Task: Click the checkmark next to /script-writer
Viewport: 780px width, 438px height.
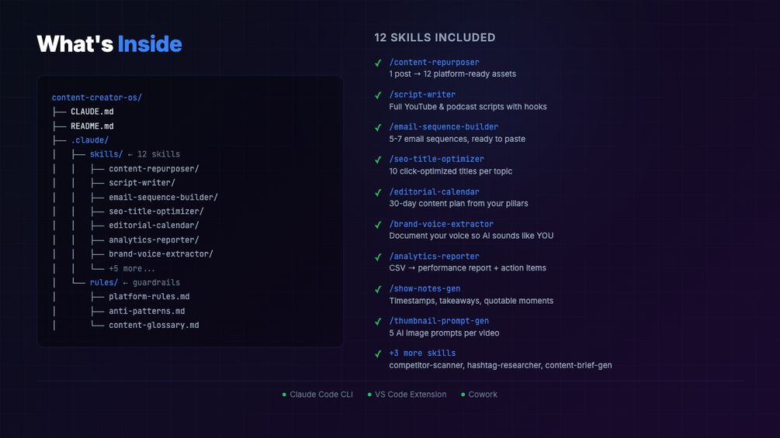Action: point(378,95)
